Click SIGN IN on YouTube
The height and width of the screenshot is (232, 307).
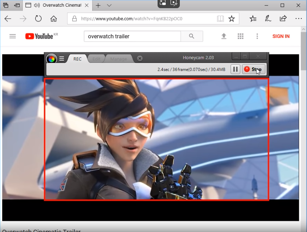click(x=281, y=36)
